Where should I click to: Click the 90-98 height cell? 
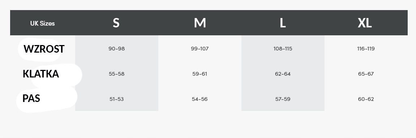click(x=116, y=49)
